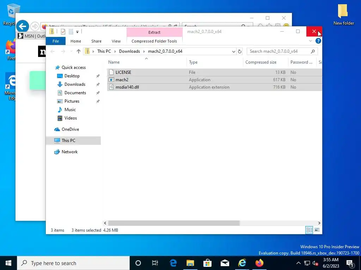This screenshot has height=270, width=361.
Task: Click the msdia140.dll file icon
Action: pyautogui.click(x=111, y=87)
